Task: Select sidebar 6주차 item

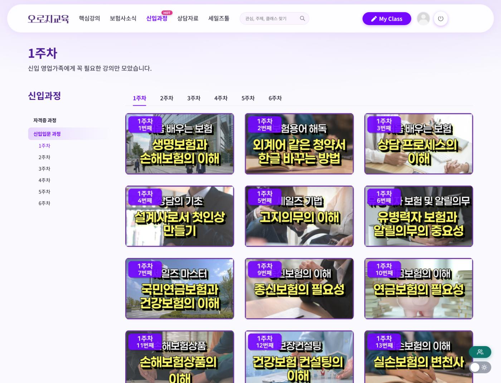Action: (44, 203)
